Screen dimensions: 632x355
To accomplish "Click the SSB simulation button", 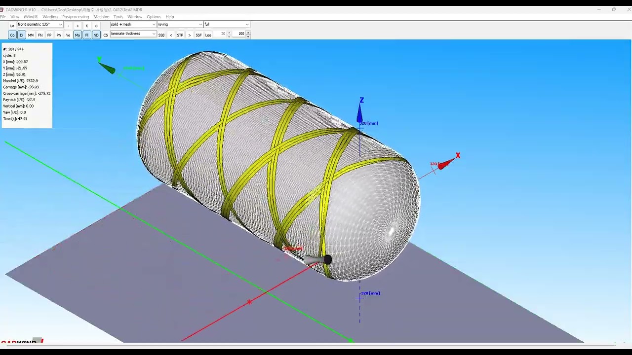I will coord(161,35).
